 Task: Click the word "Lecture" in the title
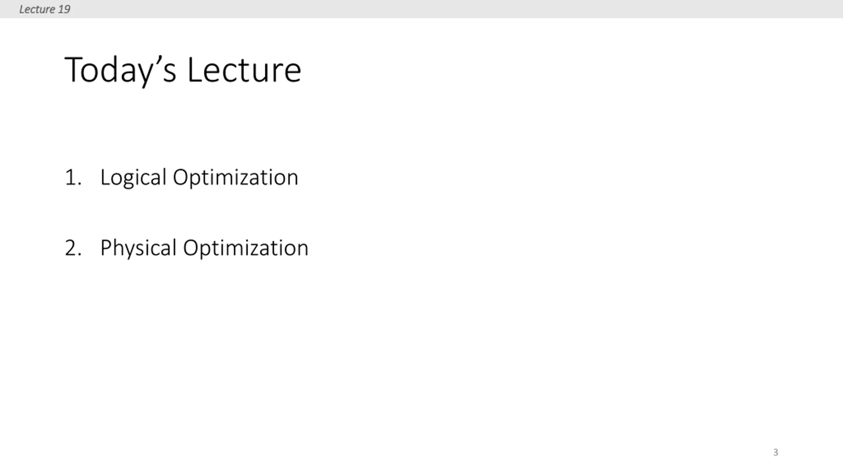(244, 70)
